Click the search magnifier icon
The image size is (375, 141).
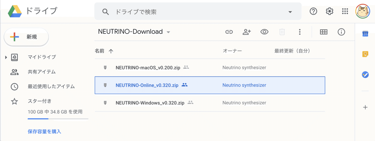(106, 12)
